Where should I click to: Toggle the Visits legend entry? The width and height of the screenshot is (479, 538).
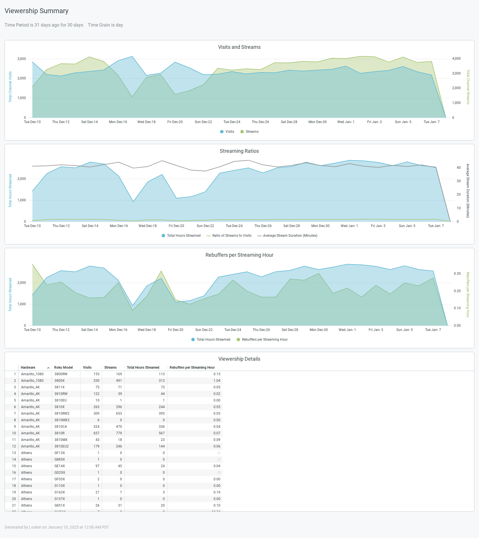pyautogui.click(x=227, y=132)
